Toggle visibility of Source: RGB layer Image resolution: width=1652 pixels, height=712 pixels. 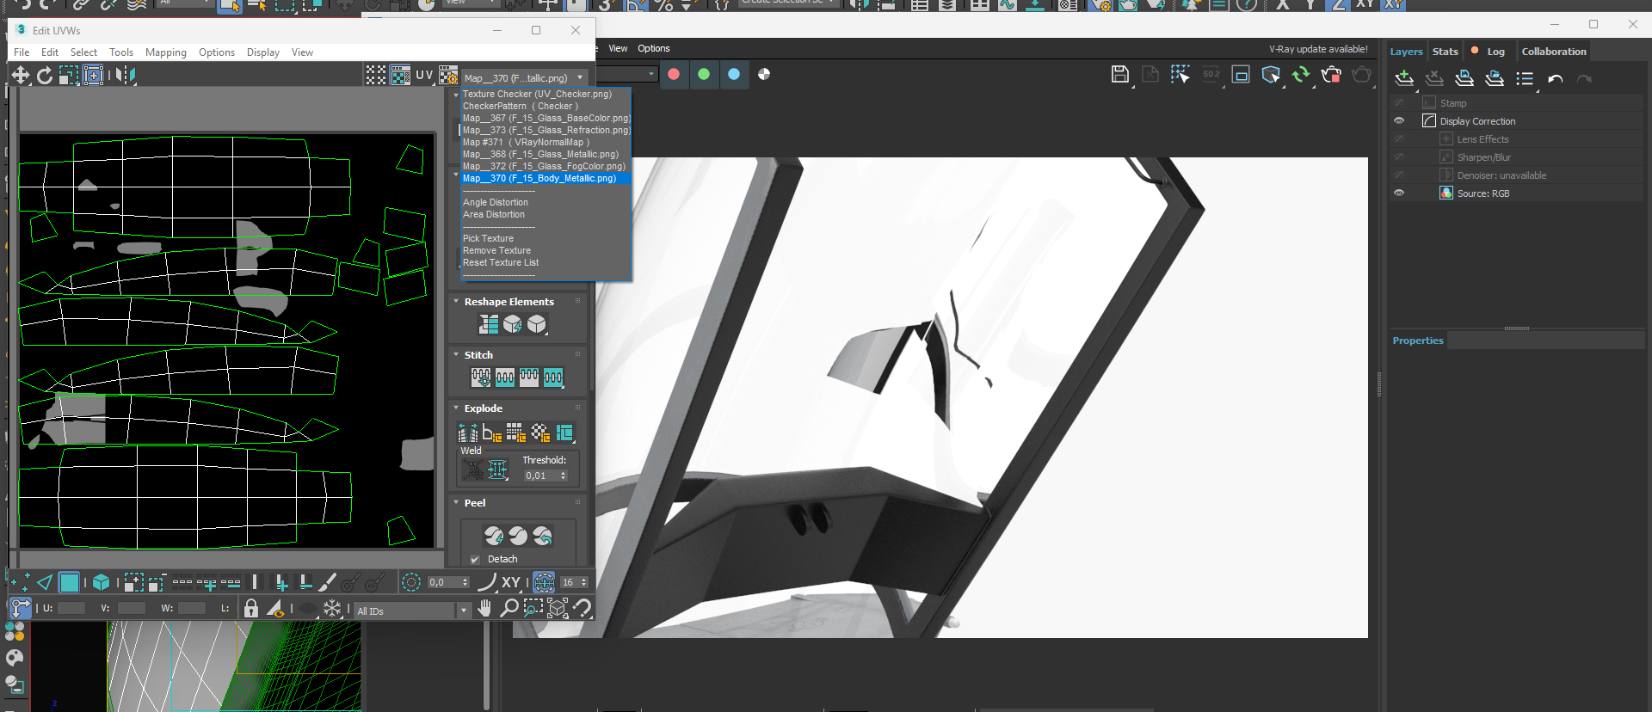[x=1399, y=193]
